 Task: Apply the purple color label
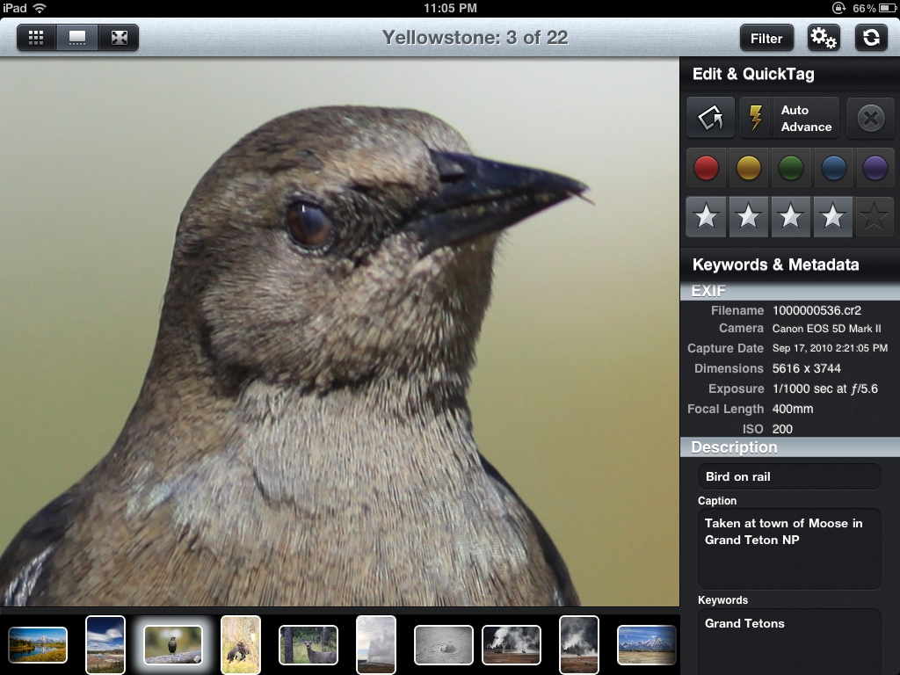coord(875,168)
